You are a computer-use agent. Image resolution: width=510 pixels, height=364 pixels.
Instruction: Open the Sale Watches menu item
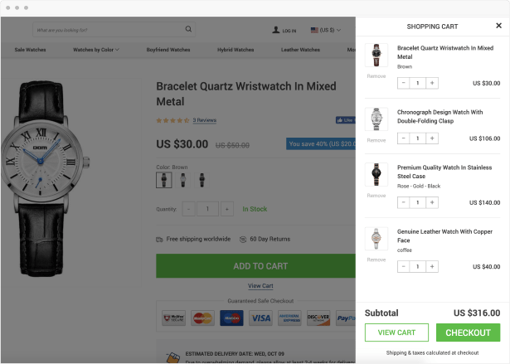coord(30,50)
